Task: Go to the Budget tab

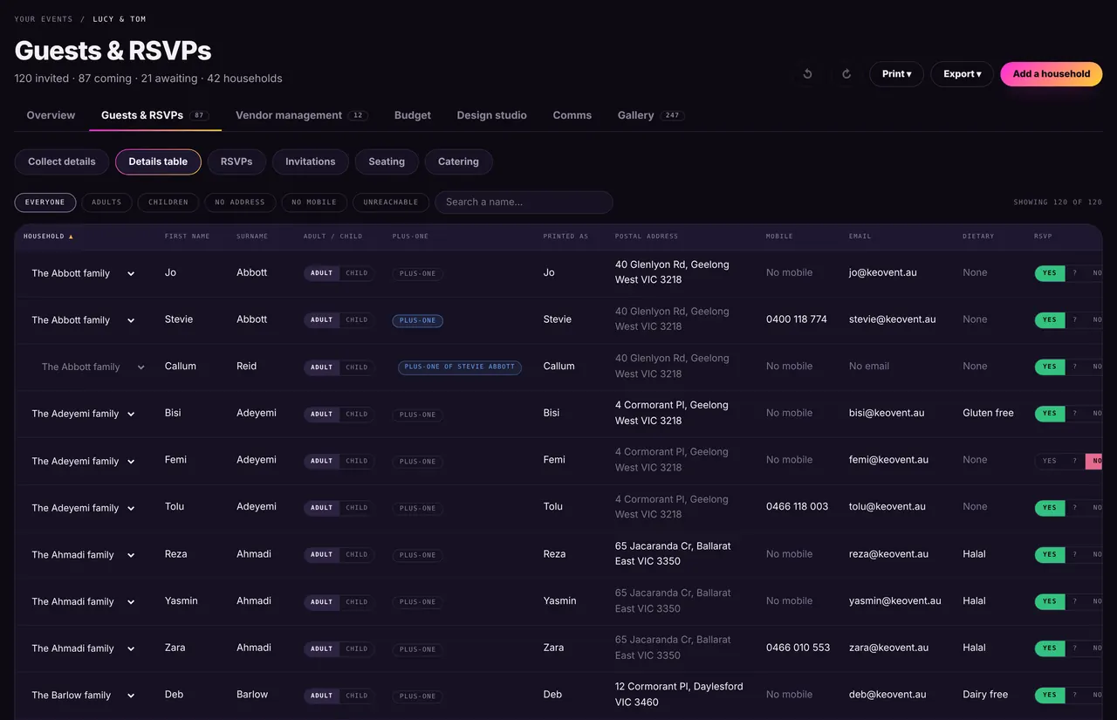Action: tap(413, 115)
